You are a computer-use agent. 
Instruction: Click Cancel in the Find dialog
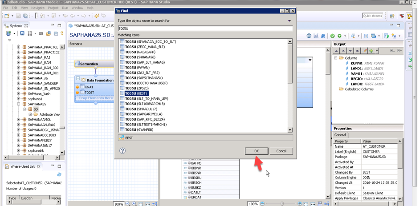pyautogui.click(x=281, y=151)
